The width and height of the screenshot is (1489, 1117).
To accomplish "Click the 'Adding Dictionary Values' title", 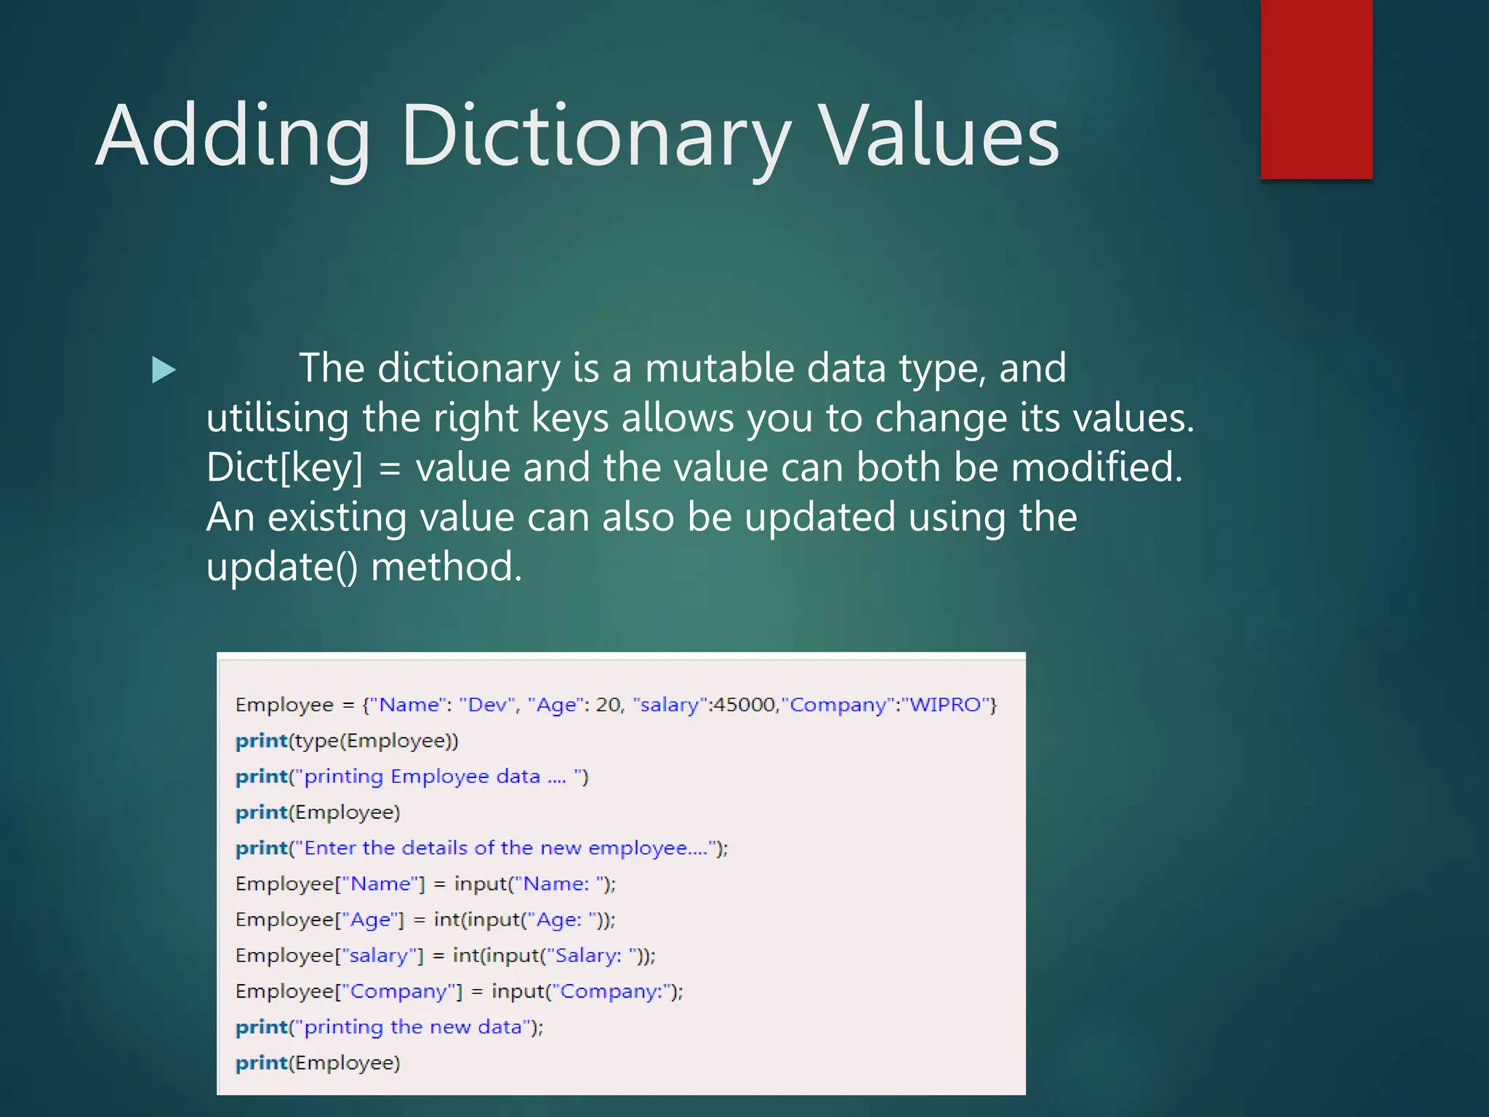I will pos(577,136).
